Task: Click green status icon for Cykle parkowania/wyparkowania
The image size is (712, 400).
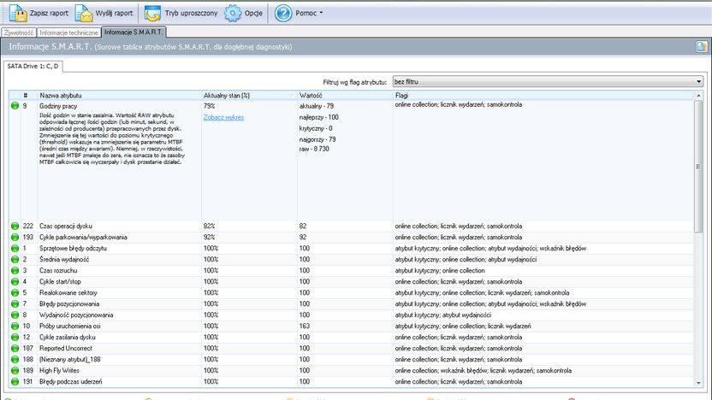Action: pos(15,238)
